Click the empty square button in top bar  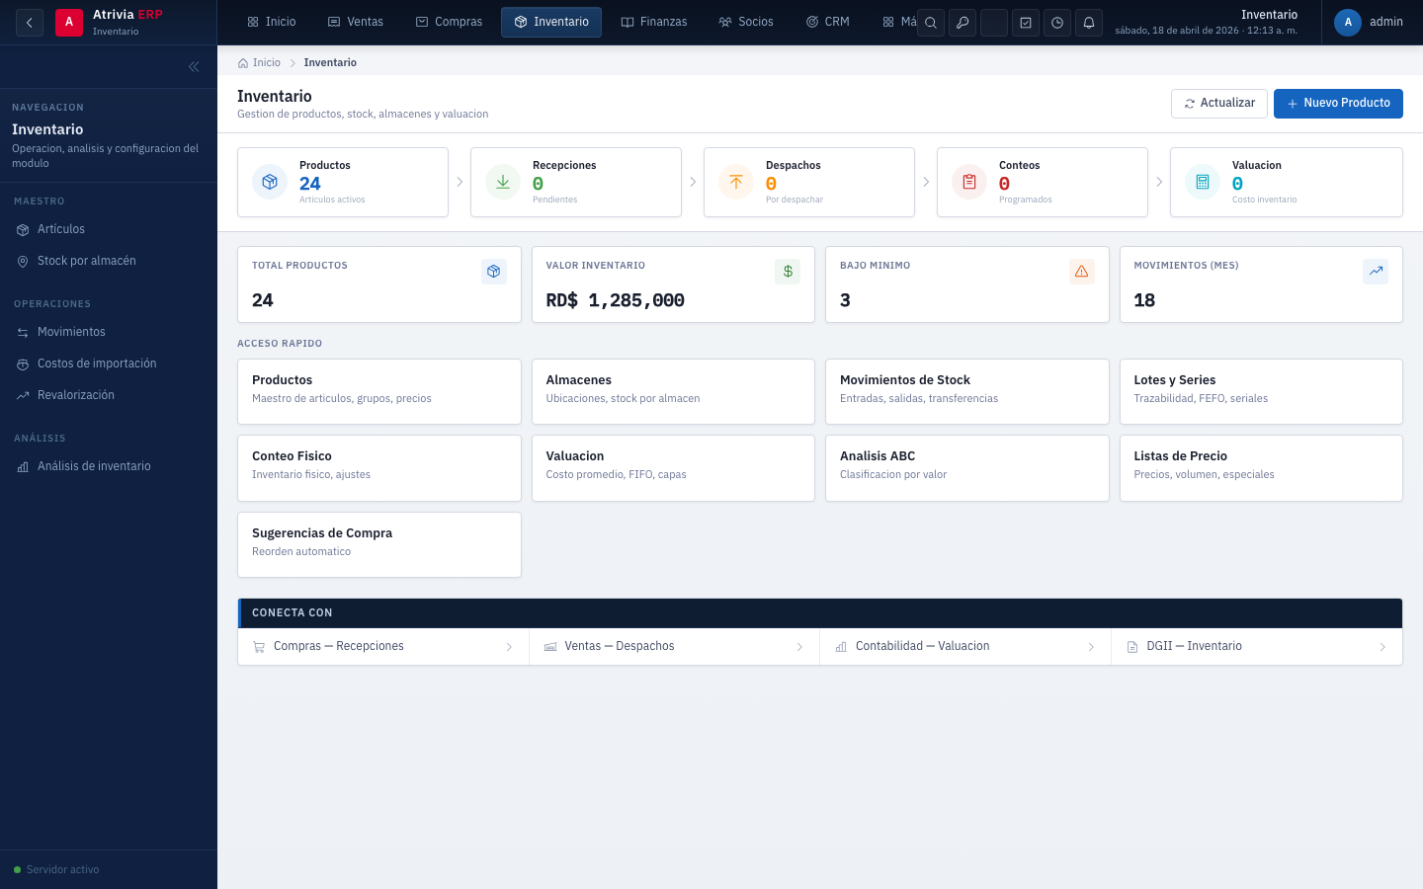[x=994, y=23]
